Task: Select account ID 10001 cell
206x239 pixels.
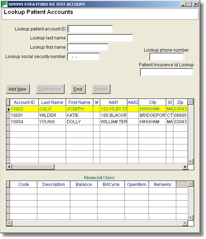Action: point(24,115)
